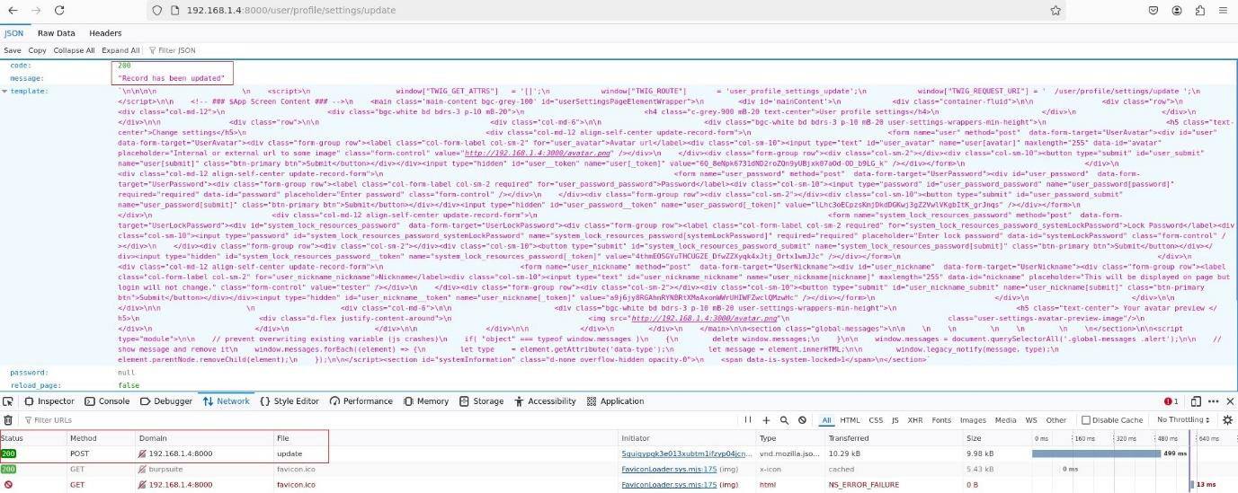Pause network recording

pyautogui.click(x=748, y=420)
